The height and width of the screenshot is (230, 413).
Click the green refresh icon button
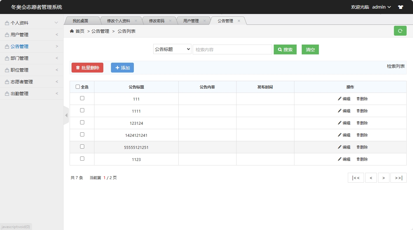(400, 31)
